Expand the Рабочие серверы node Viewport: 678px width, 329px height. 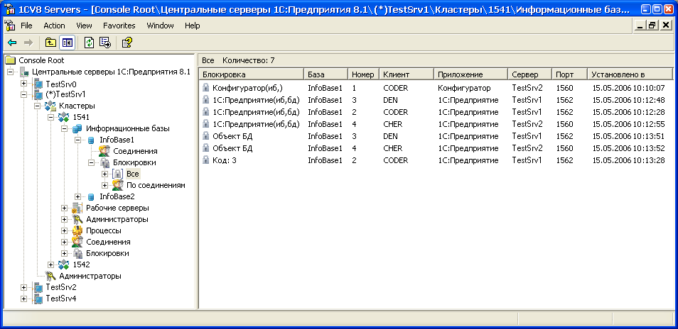click(x=65, y=208)
